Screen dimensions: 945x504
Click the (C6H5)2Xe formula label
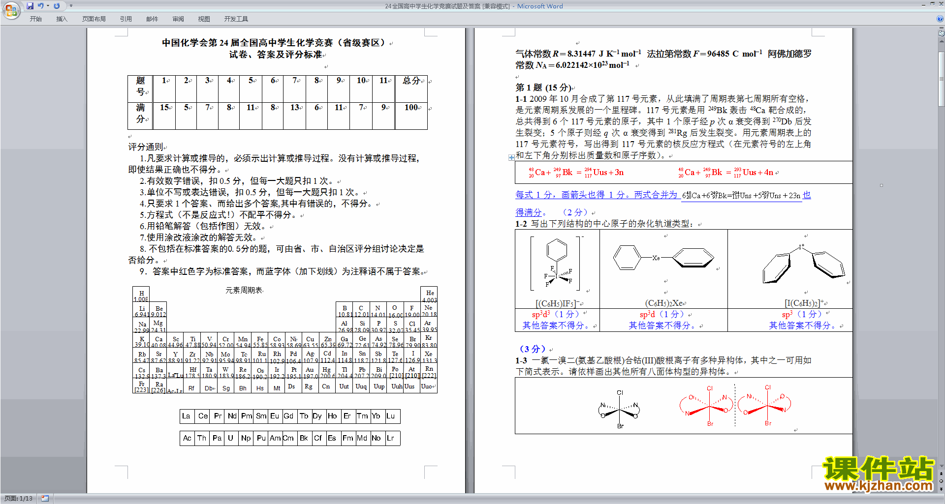[x=664, y=303]
